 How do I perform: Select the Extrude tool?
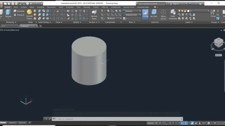pos(8,13)
